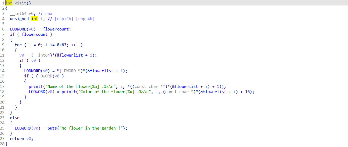Select the for keyword on line 9
Viewport: 348px width, 147px height.
click(18, 45)
